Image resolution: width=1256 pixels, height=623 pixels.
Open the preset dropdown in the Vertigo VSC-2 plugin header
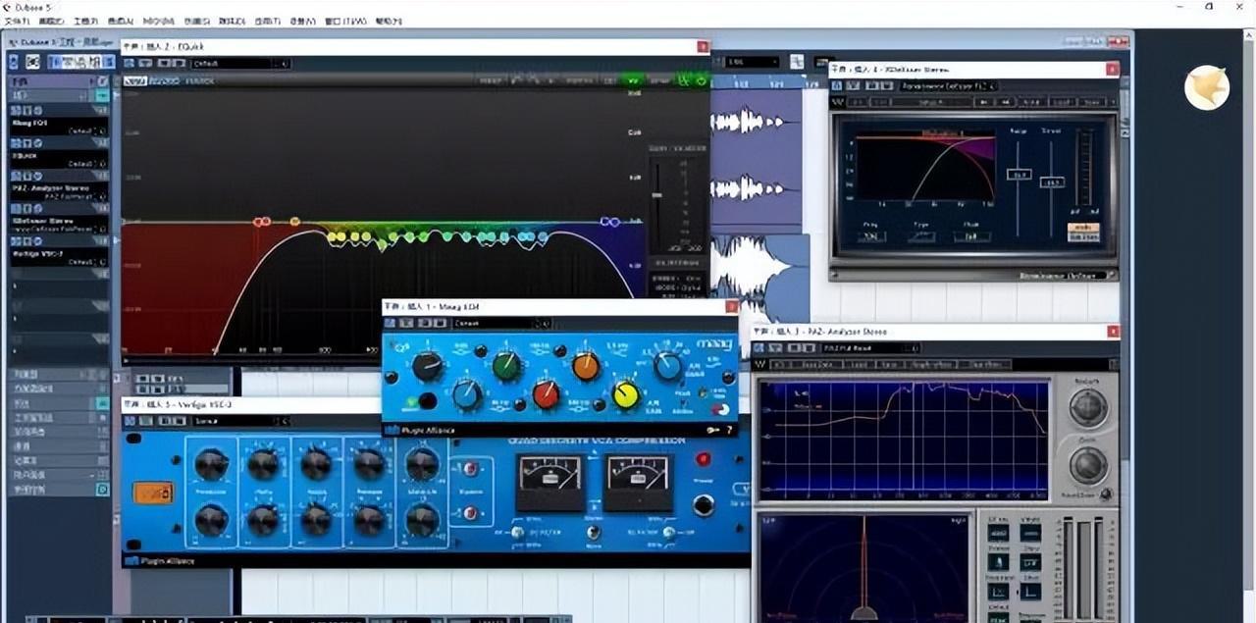coord(241,420)
